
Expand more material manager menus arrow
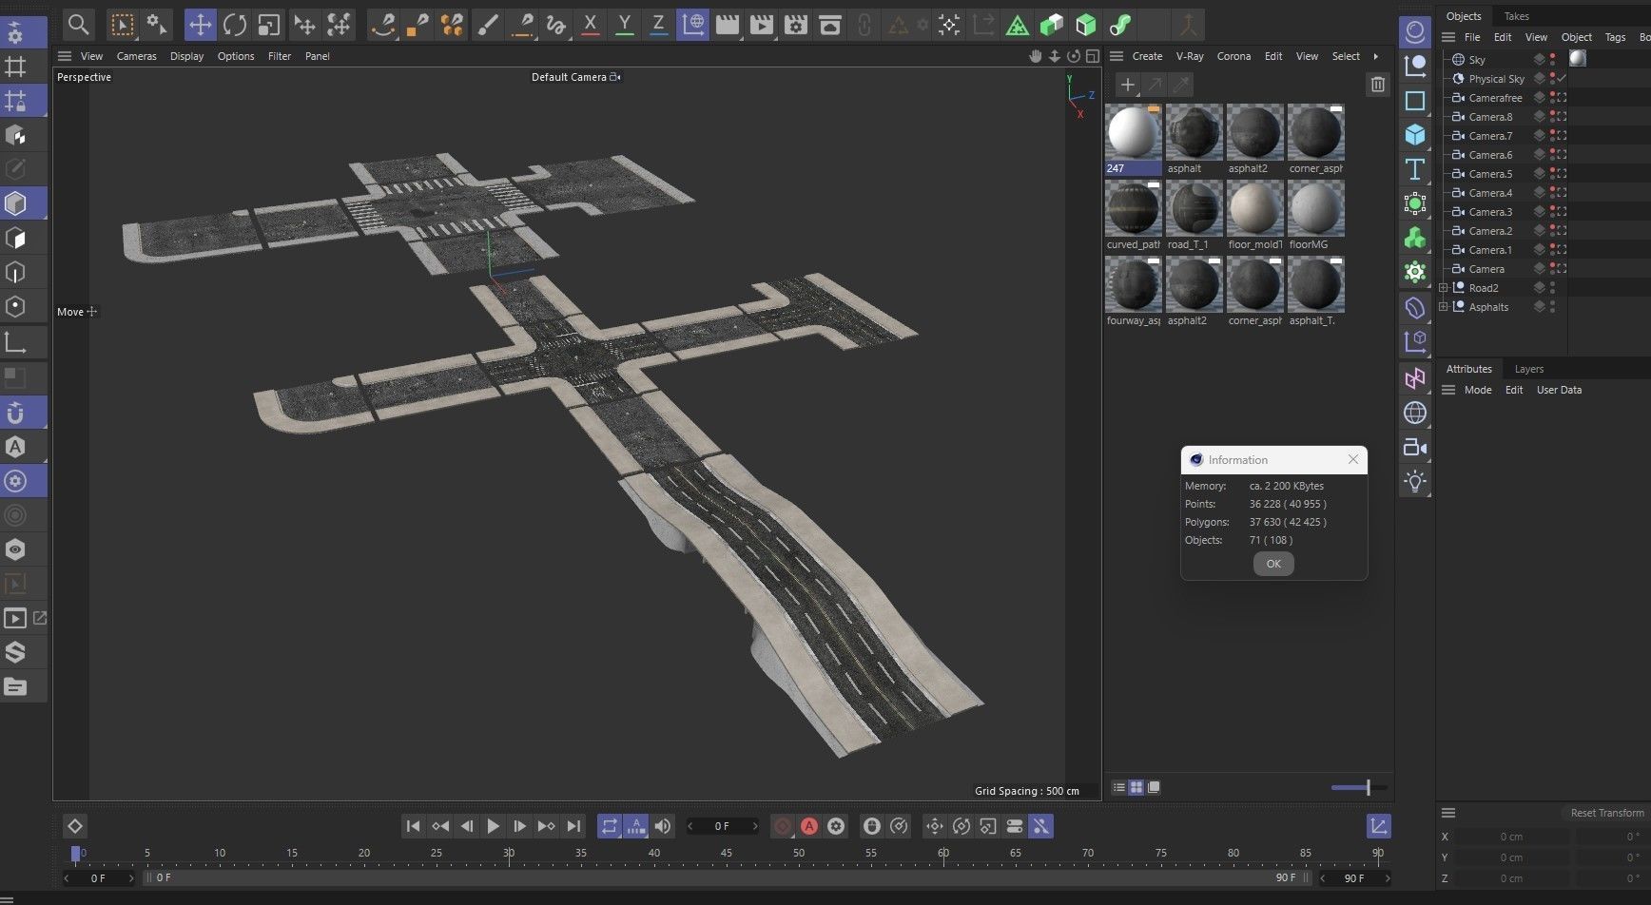1375,56
